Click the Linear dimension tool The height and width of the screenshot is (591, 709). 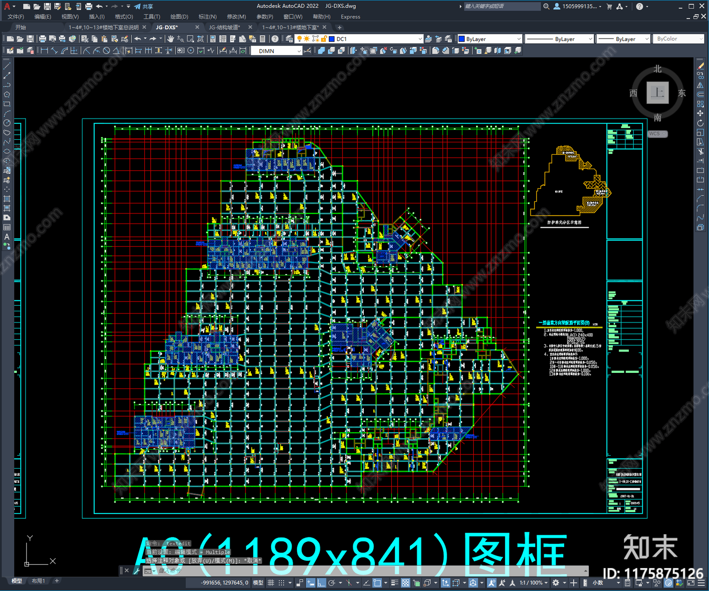(44, 51)
